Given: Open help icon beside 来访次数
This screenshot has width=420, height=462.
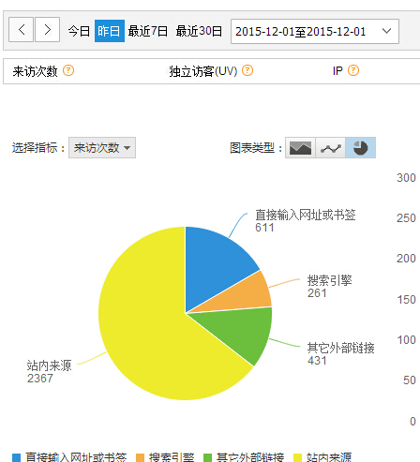Looking at the screenshot, I should [68, 70].
